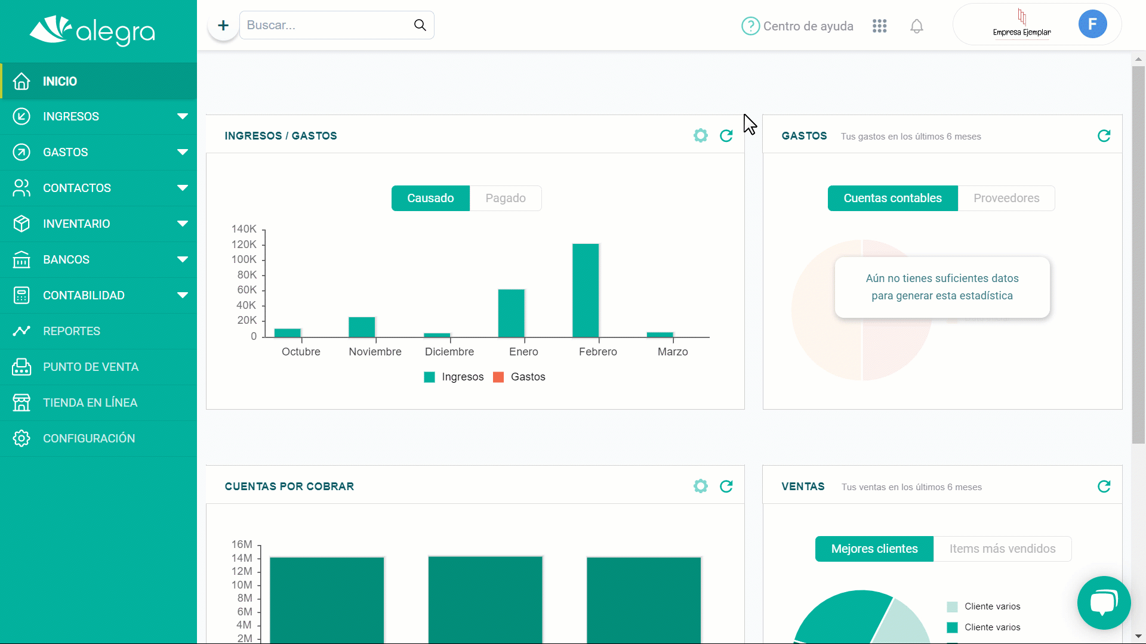This screenshot has height=644, width=1146.
Task: Open the apps grid menu
Action: point(879,26)
